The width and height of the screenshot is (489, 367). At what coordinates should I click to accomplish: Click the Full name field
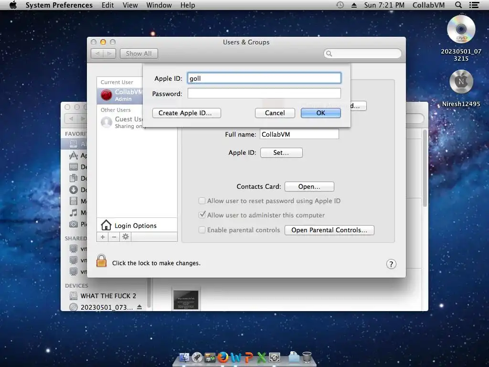(x=299, y=134)
